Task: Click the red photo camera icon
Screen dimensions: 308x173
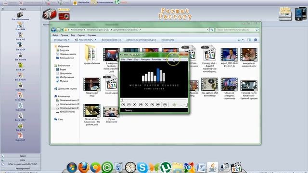Action: pyautogui.click(x=64, y=16)
